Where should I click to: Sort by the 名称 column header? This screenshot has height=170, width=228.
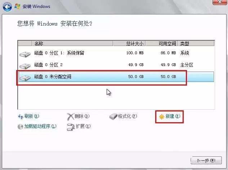pos(72,43)
